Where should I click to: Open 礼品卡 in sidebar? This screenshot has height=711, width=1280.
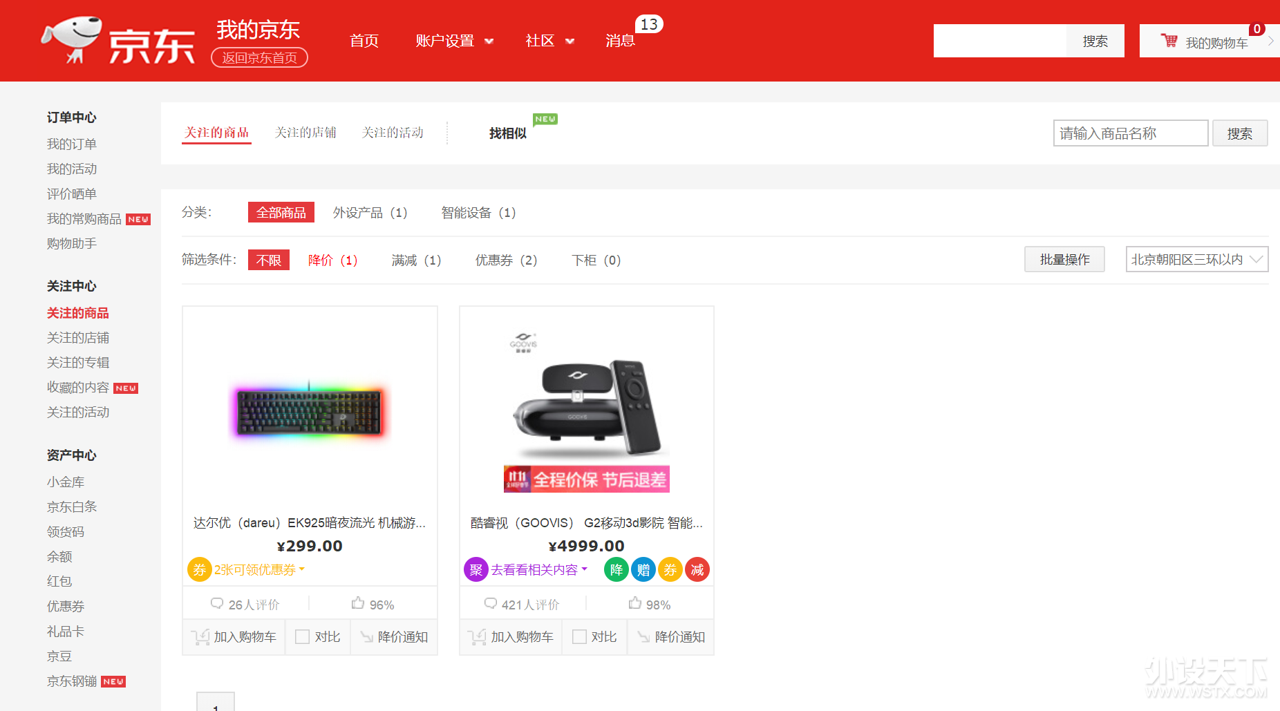pyautogui.click(x=66, y=631)
